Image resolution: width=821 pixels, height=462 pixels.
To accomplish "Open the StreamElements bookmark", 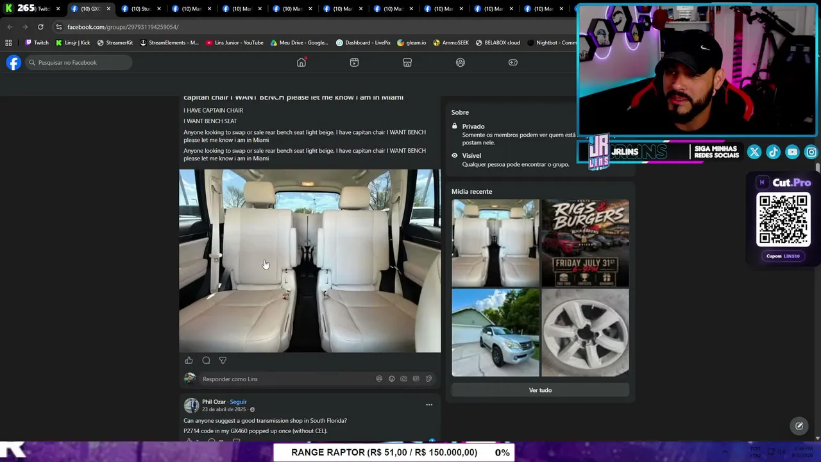I will 169,43.
